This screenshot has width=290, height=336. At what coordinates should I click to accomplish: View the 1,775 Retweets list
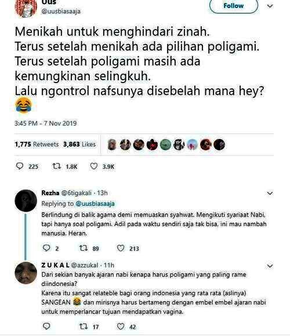(37, 144)
